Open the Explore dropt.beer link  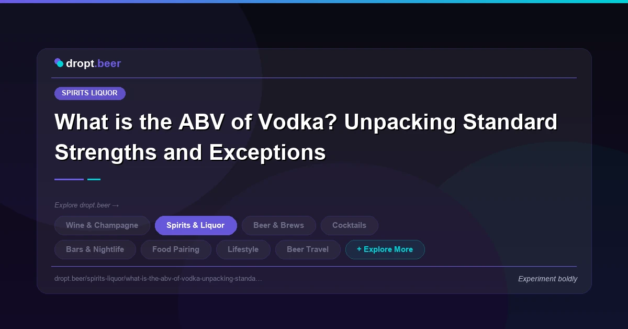87,205
